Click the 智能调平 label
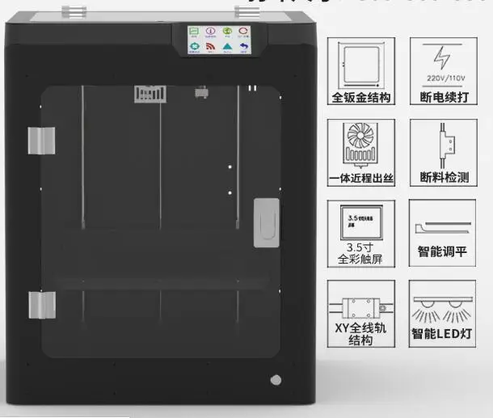 pyautogui.click(x=442, y=251)
